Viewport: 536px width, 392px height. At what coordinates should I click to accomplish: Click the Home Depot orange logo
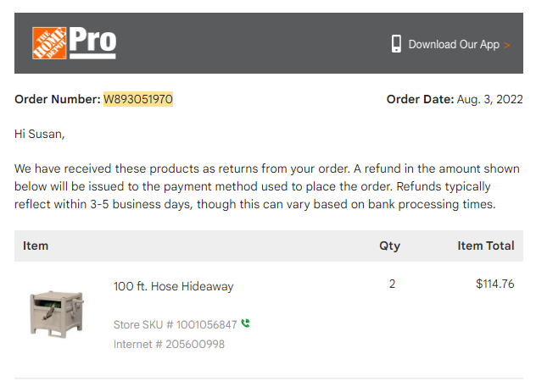tap(49, 43)
